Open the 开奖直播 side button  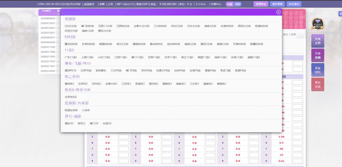pos(318,55)
